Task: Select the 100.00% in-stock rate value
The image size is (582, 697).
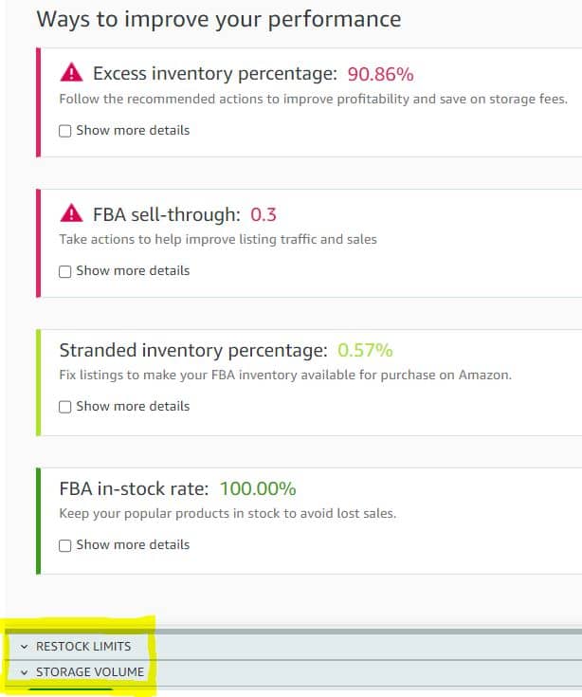Action: pyautogui.click(x=258, y=488)
